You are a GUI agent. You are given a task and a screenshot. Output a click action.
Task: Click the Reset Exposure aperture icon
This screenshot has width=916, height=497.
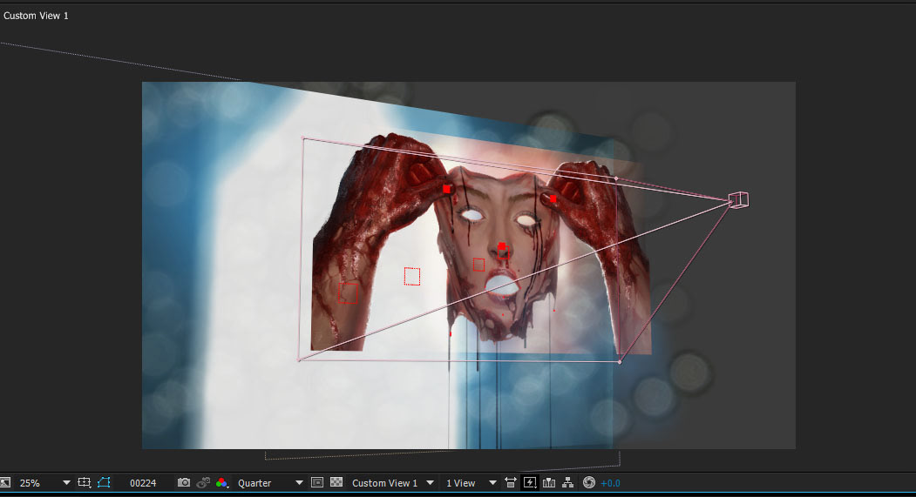[589, 482]
